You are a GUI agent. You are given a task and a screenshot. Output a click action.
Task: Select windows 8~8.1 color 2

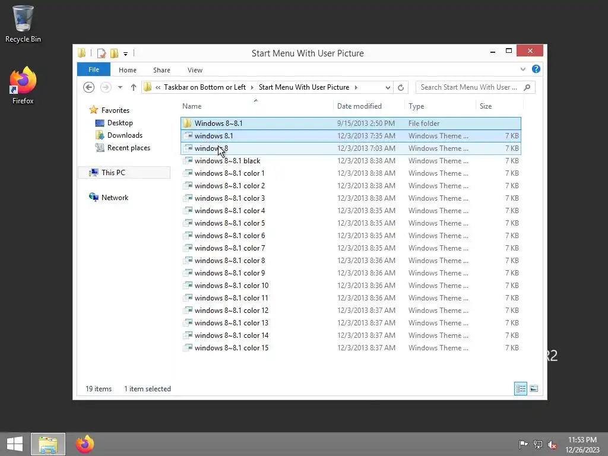coord(351,186)
